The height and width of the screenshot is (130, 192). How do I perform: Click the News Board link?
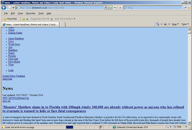[x=14, y=62]
